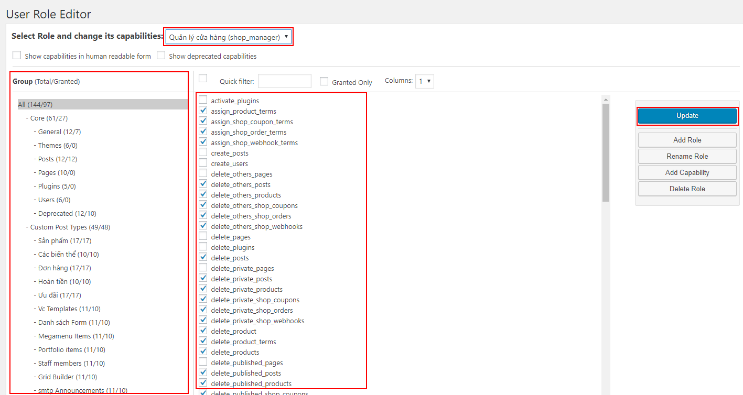This screenshot has height=395, width=743.
Task: Uncheck the delete_posts capability
Action: coord(203,257)
